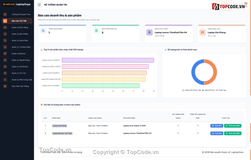Click the orange donut chart segment

(215, 72)
